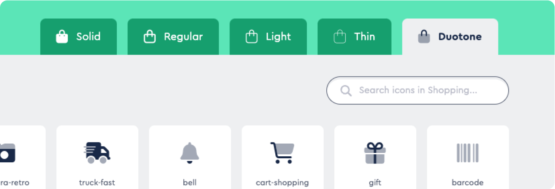Click the bag icon on the Solid tab

(x=62, y=37)
